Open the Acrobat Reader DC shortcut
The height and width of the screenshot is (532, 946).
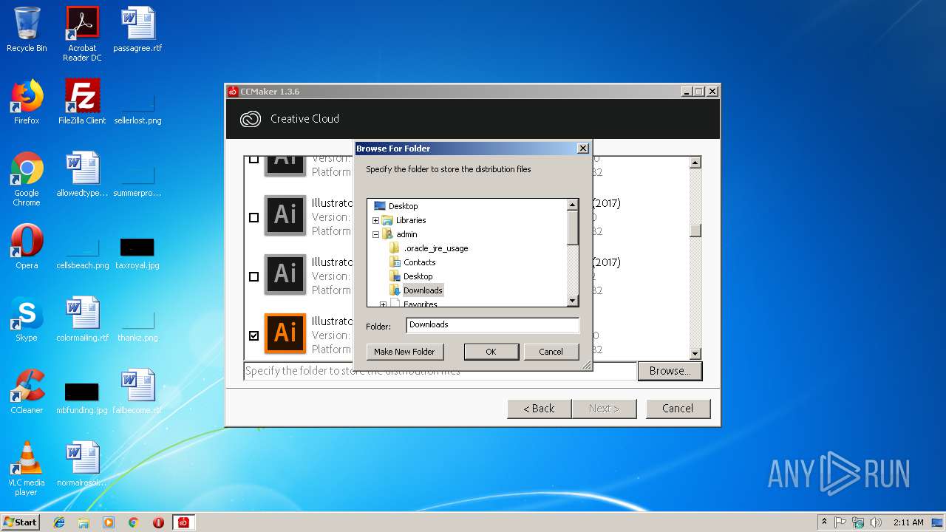pos(82,34)
